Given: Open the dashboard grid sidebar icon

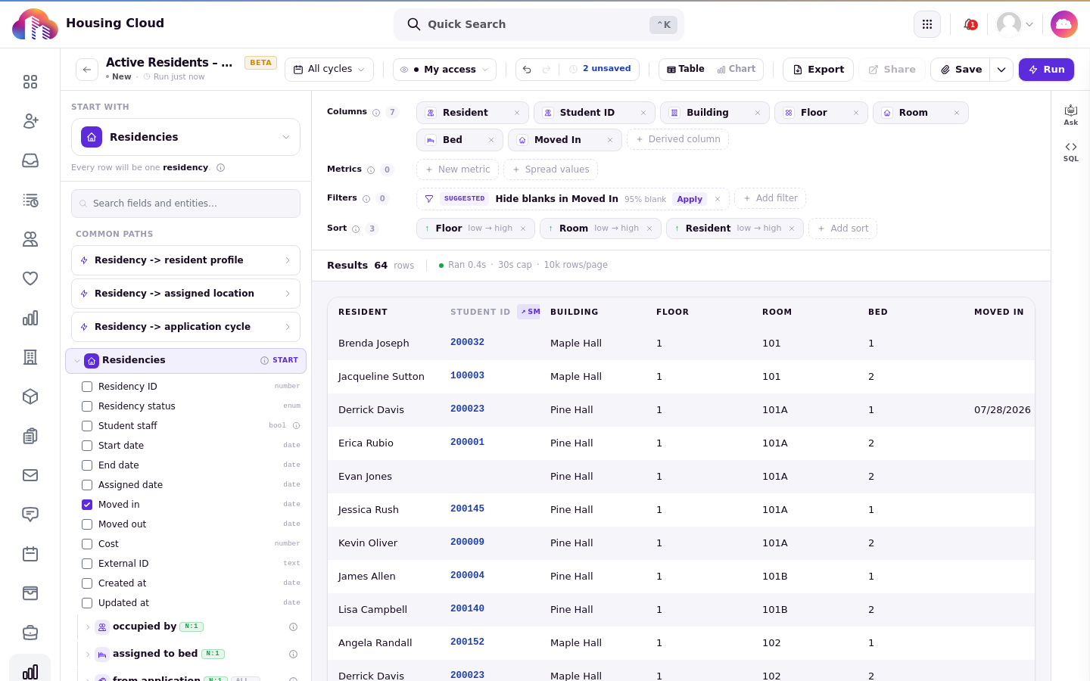Looking at the screenshot, I should (30, 82).
